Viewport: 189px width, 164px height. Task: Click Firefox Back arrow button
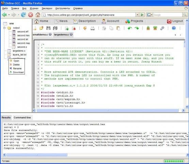(x=4, y=15)
